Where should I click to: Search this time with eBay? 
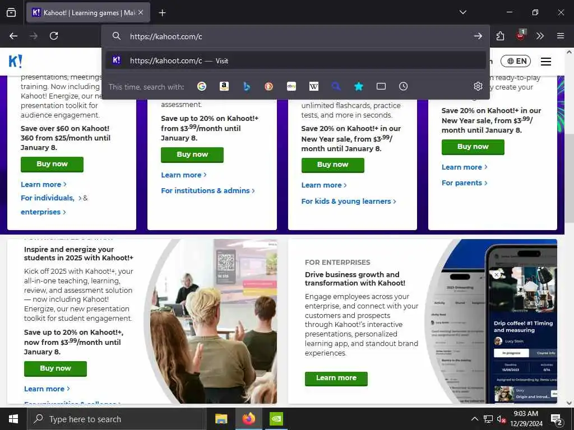(291, 86)
